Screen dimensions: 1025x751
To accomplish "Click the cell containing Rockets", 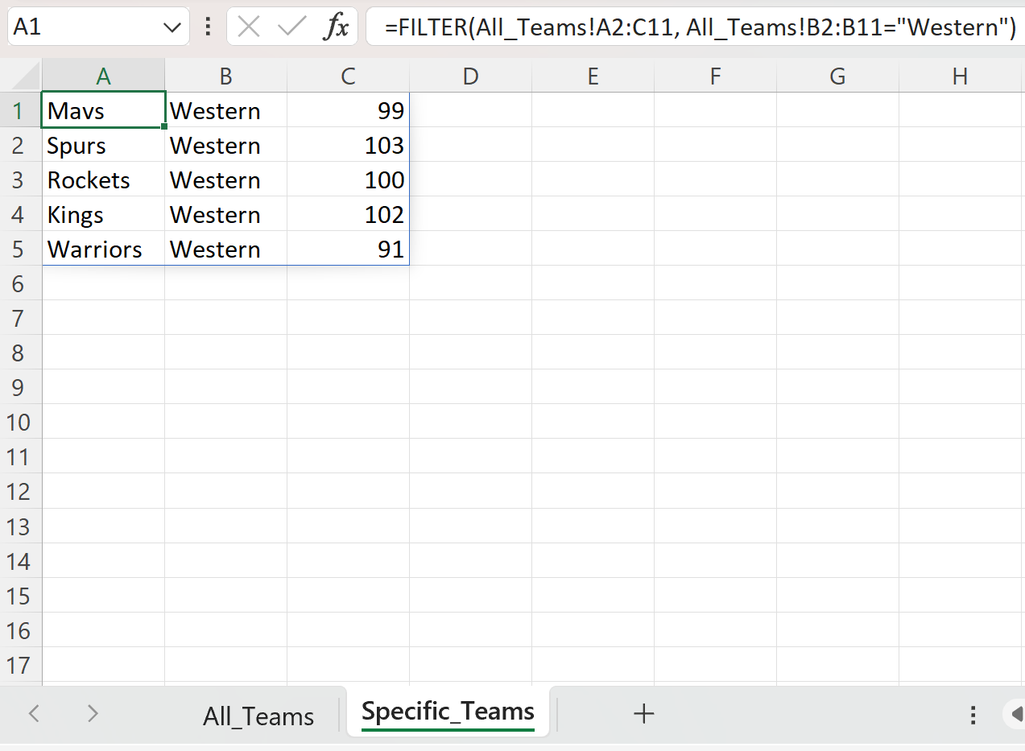I will coord(103,179).
